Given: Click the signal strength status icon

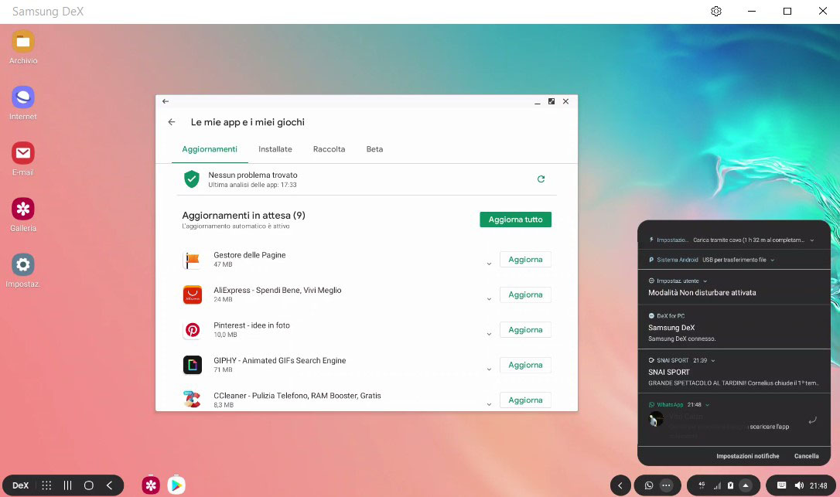Looking at the screenshot, I should click(717, 485).
